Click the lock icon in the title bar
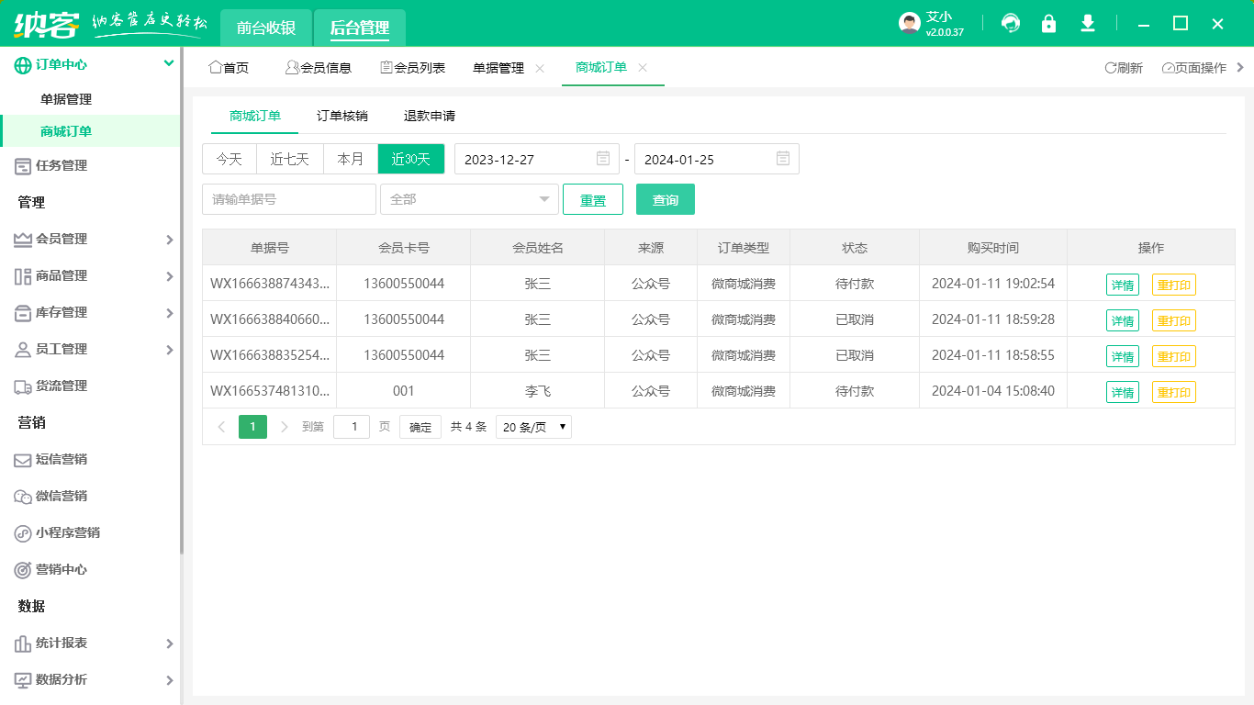The image size is (1254, 705). (1048, 23)
